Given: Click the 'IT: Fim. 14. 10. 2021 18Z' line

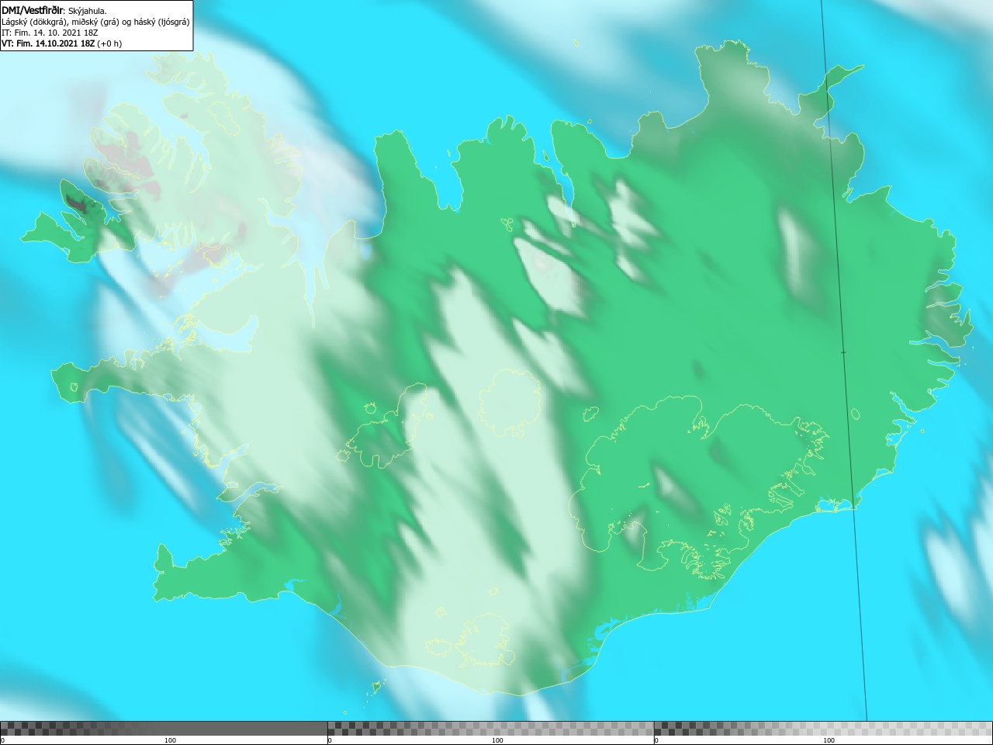Looking at the screenshot, I should tap(50, 33).
